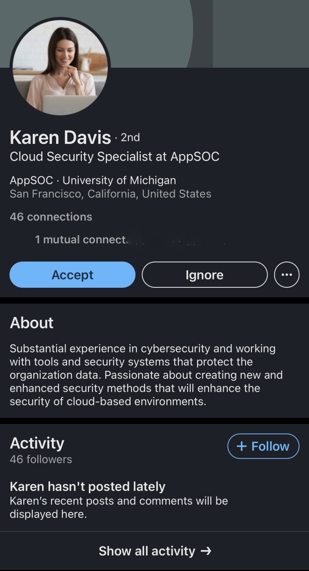This screenshot has width=309, height=571.
Task: Expand the About section description text
Action: (146, 375)
